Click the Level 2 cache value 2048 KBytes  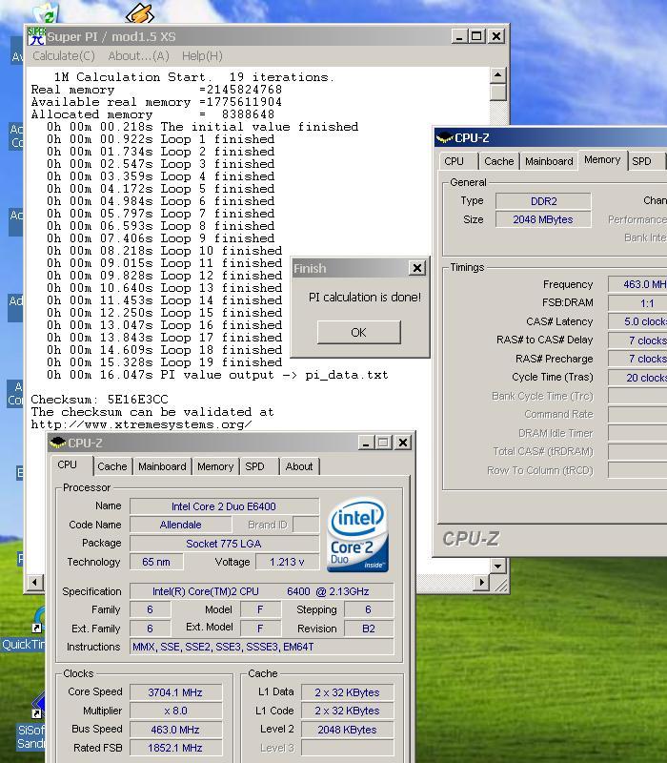[x=347, y=730]
